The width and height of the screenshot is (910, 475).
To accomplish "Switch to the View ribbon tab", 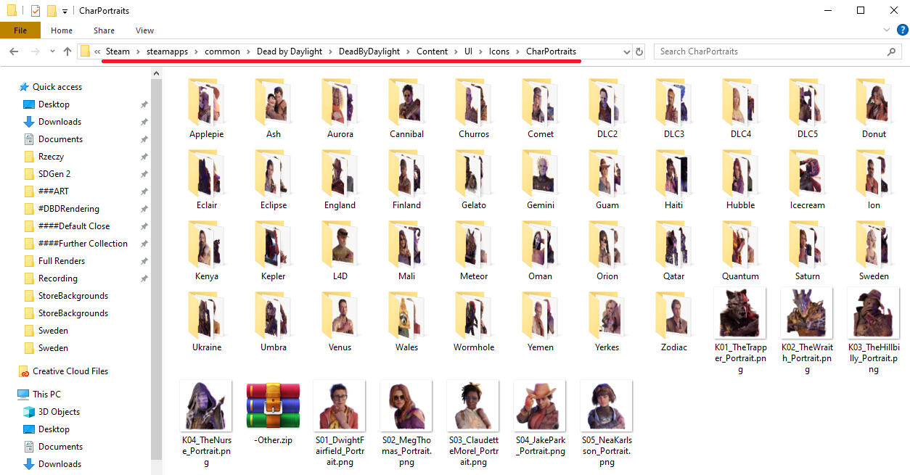I will pyautogui.click(x=144, y=30).
